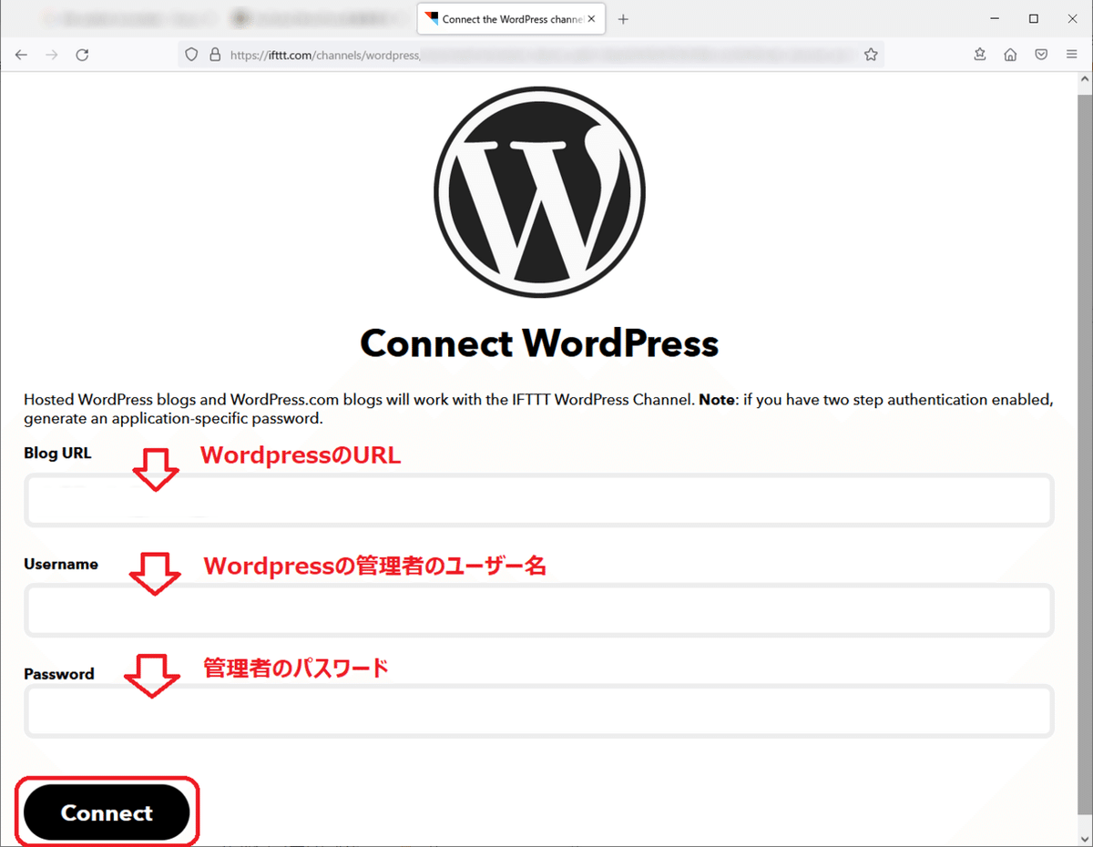This screenshot has width=1093, height=847.
Task: Click the ifttt.com address bar
Action: [531, 55]
